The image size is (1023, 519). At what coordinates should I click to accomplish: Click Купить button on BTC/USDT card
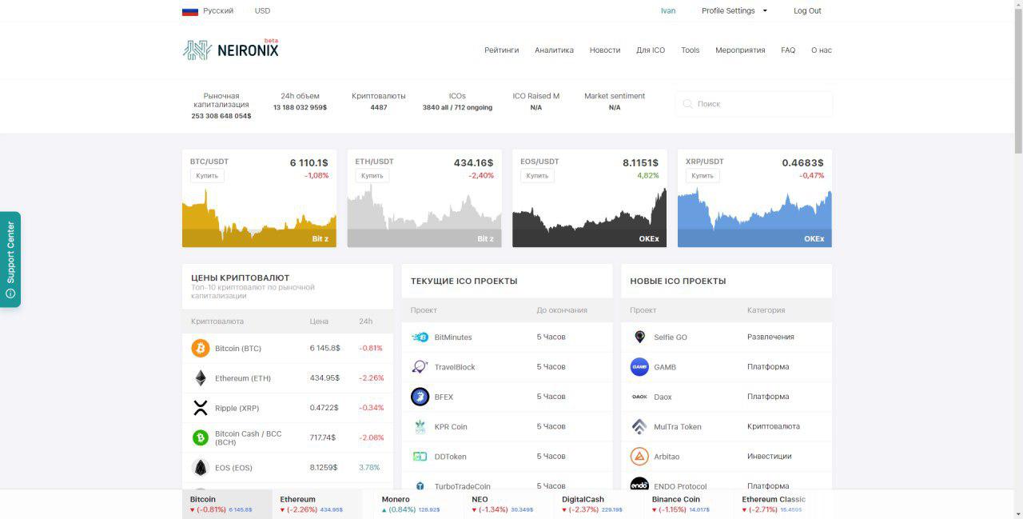coord(207,176)
